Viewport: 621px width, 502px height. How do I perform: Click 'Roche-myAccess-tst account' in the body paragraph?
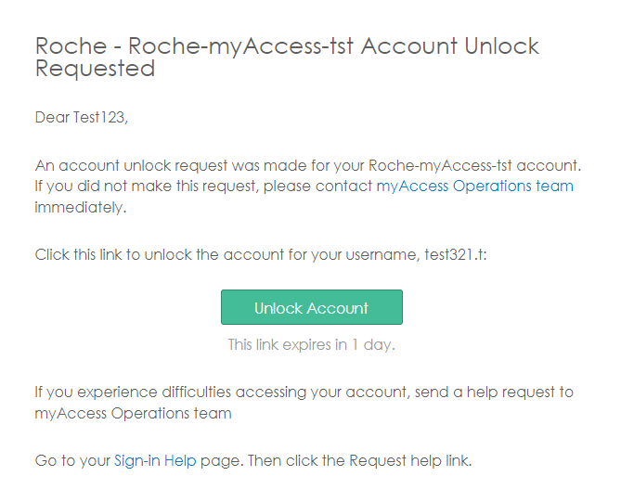(x=473, y=166)
